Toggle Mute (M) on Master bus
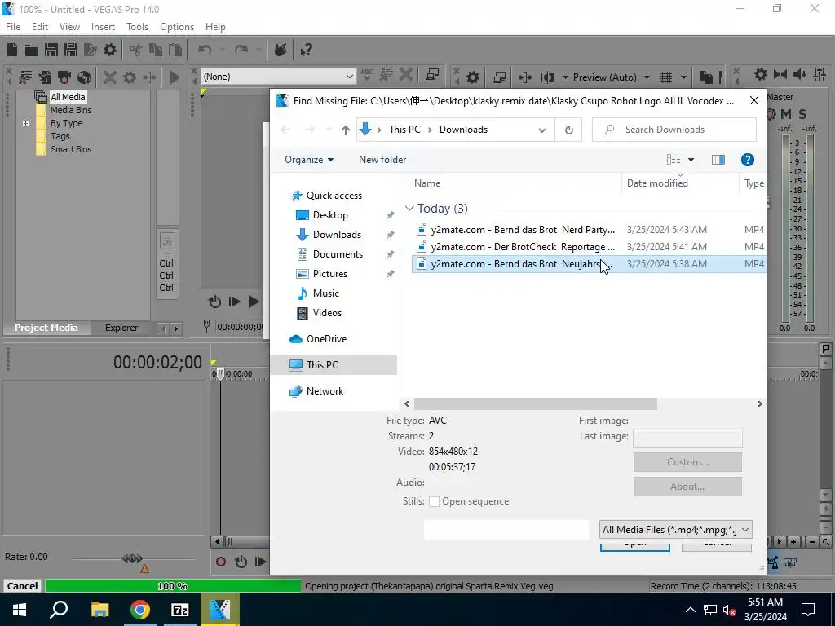Viewport: 835px width, 626px height. click(x=786, y=114)
